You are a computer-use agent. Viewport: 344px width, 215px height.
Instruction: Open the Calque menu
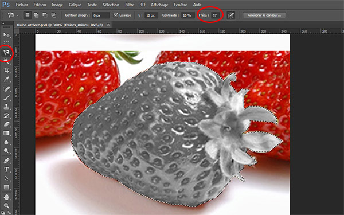75,5
